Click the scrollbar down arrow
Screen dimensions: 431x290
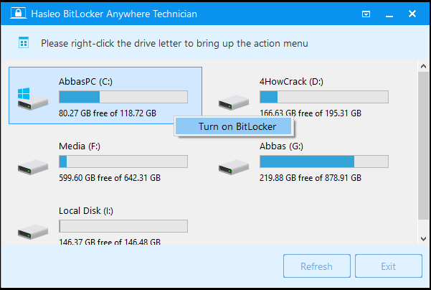click(423, 239)
